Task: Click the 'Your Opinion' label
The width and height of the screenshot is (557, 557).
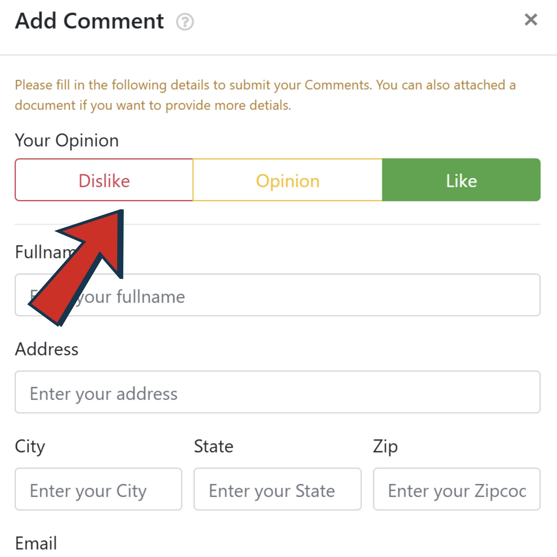Action: pyautogui.click(x=67, y=141)
